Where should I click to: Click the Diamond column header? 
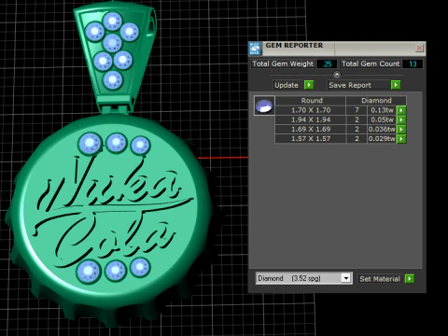coord(376,101)
